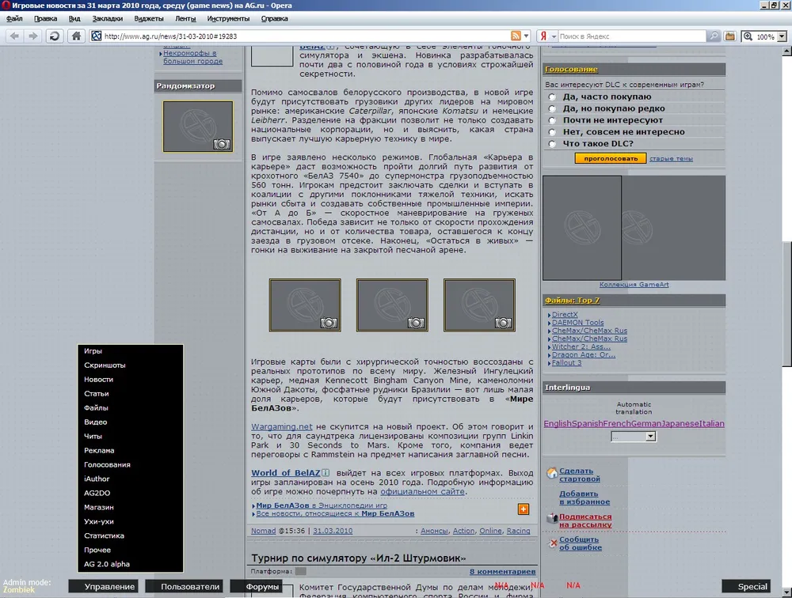Select the 'Да, часто покупаю' radio option

coord(552,97)
